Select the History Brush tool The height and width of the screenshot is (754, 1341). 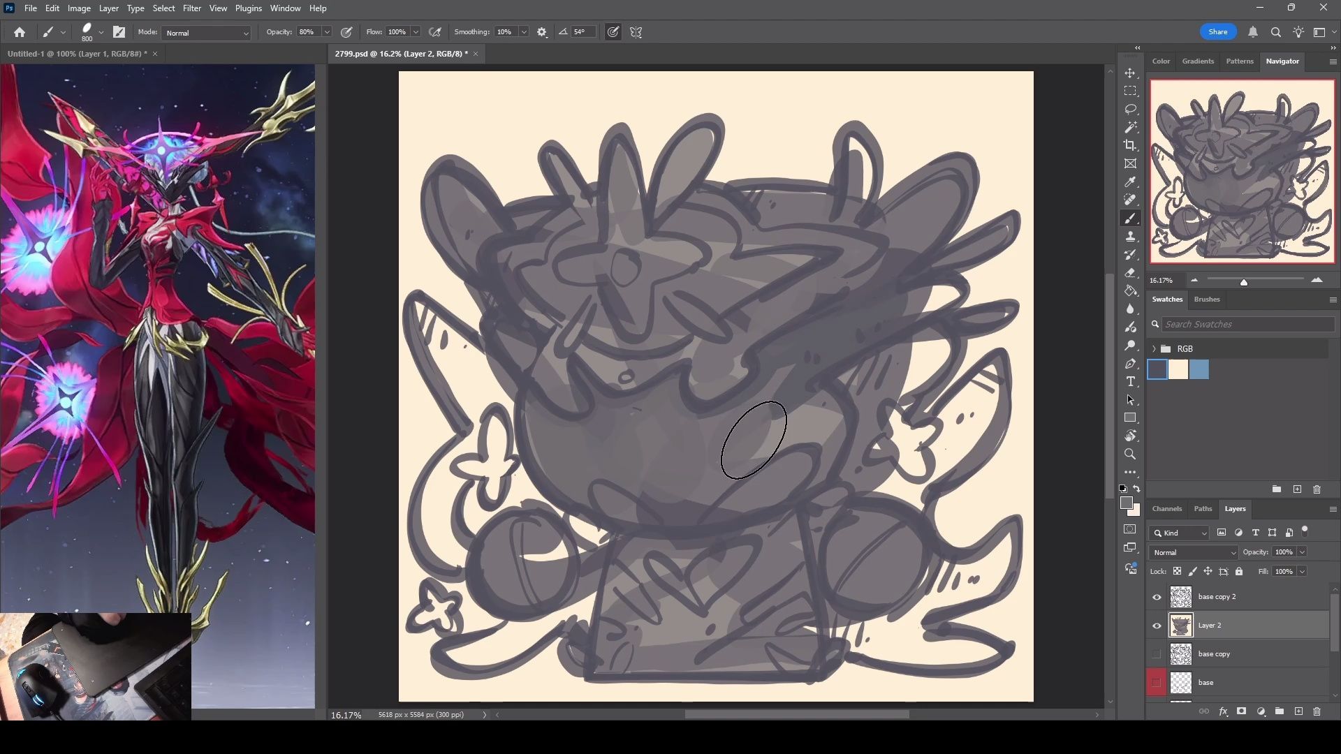point(1130,255)
